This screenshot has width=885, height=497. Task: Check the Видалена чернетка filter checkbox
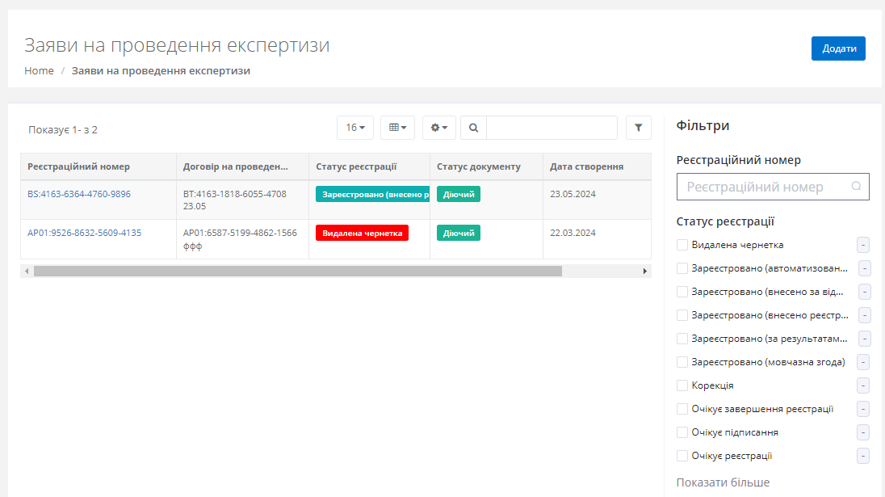[x=682, y=245]
